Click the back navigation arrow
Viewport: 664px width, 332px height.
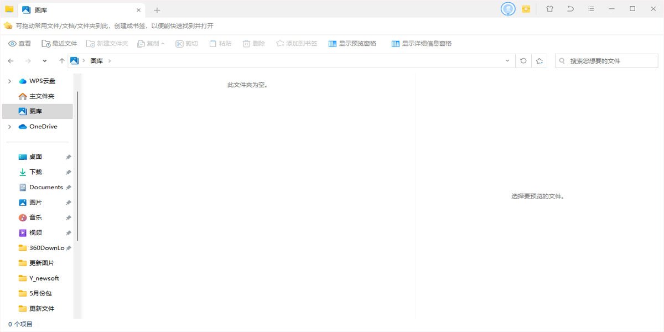(x=11, y=61)
